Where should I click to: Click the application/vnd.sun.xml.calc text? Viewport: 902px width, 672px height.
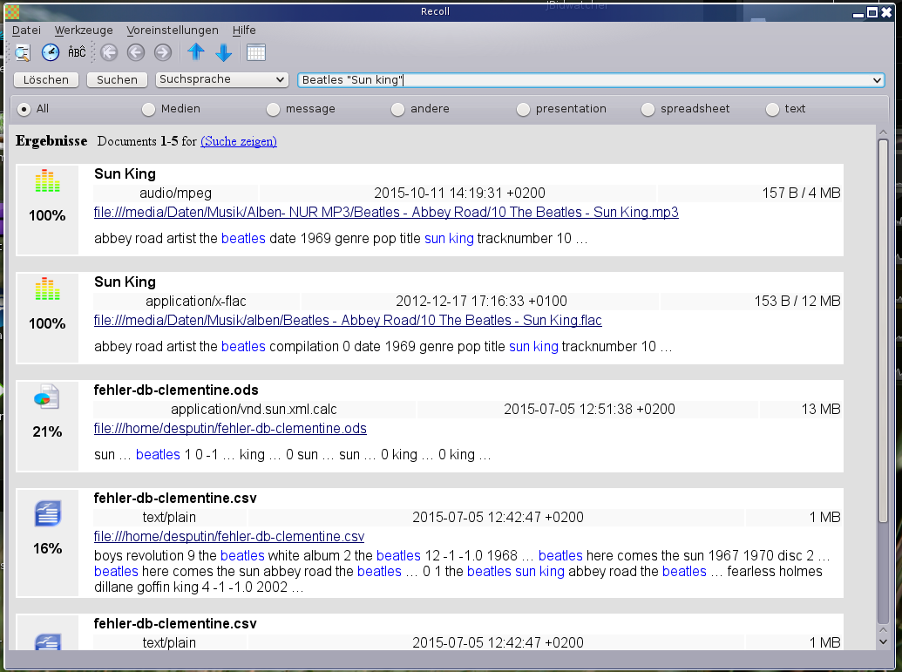coord(254,410)
